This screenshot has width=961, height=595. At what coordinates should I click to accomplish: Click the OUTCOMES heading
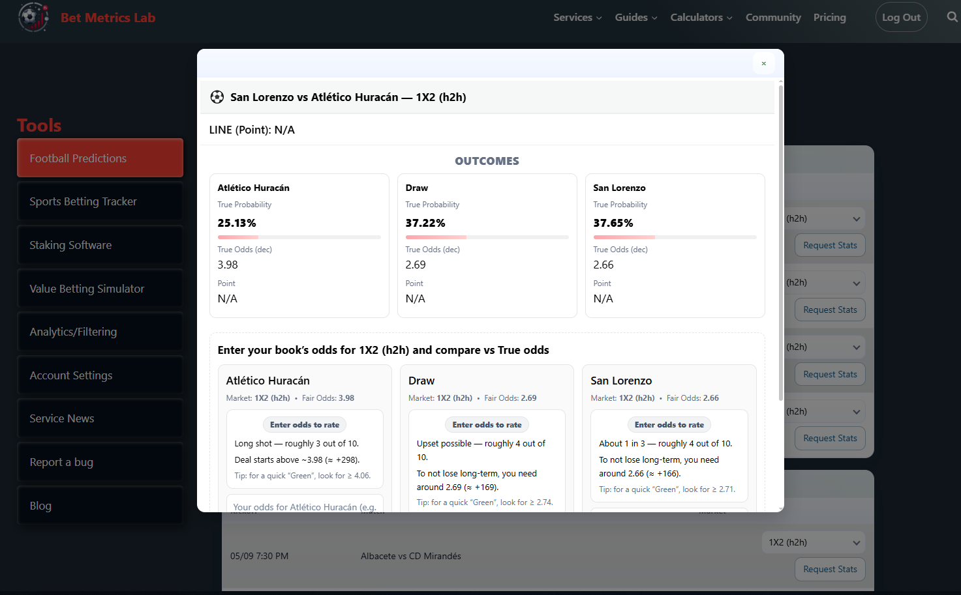(x=487, y=161)
